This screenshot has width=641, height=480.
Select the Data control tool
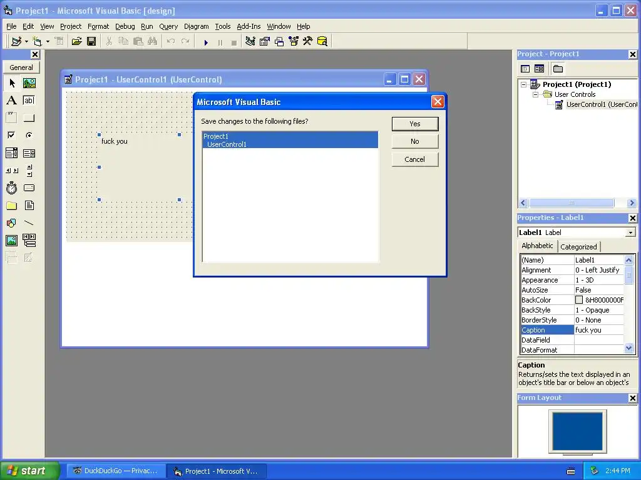[29, 241]
